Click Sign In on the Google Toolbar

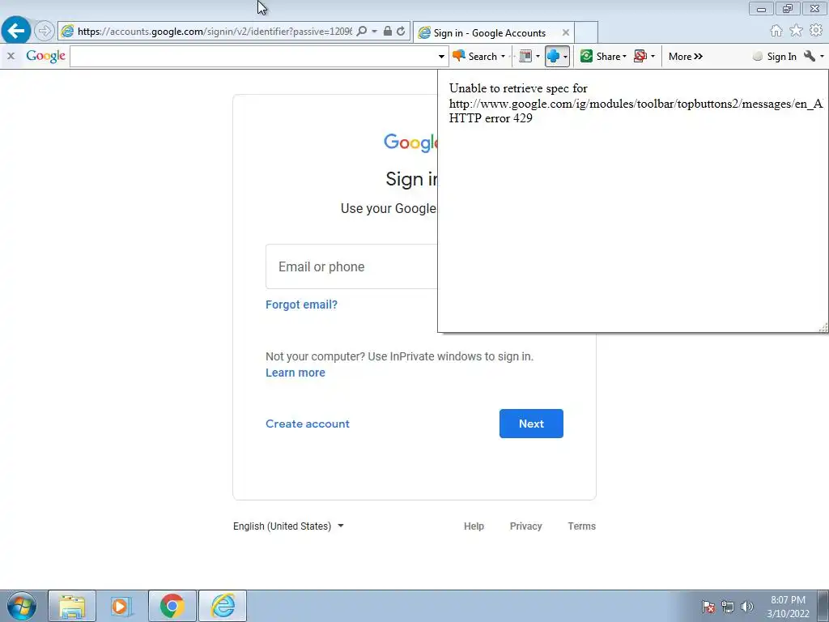(x=775, y=56)
